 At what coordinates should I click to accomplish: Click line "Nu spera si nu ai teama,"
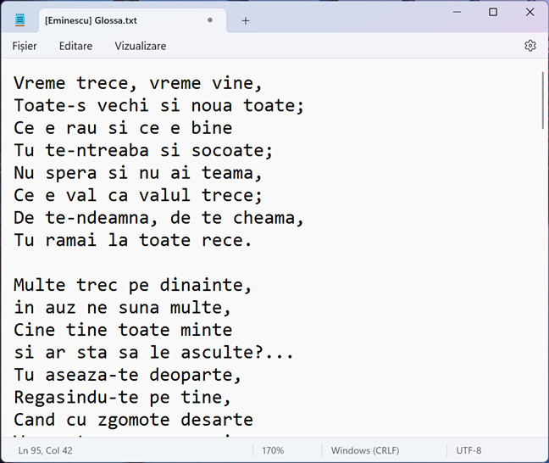(138, 173)
